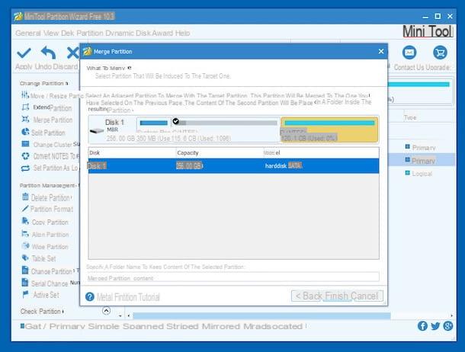Click the Disk 1 drive icon
The height and width of the screenshot is (352, 465).
[97, 130]
